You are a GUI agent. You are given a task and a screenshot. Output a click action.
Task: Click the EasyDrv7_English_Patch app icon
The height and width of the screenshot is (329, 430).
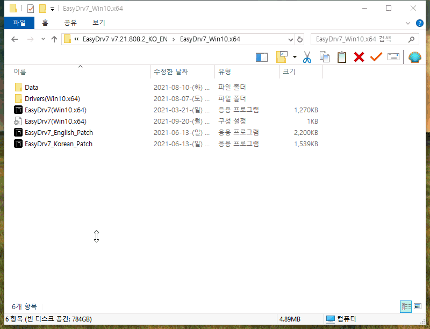[18, 132]
